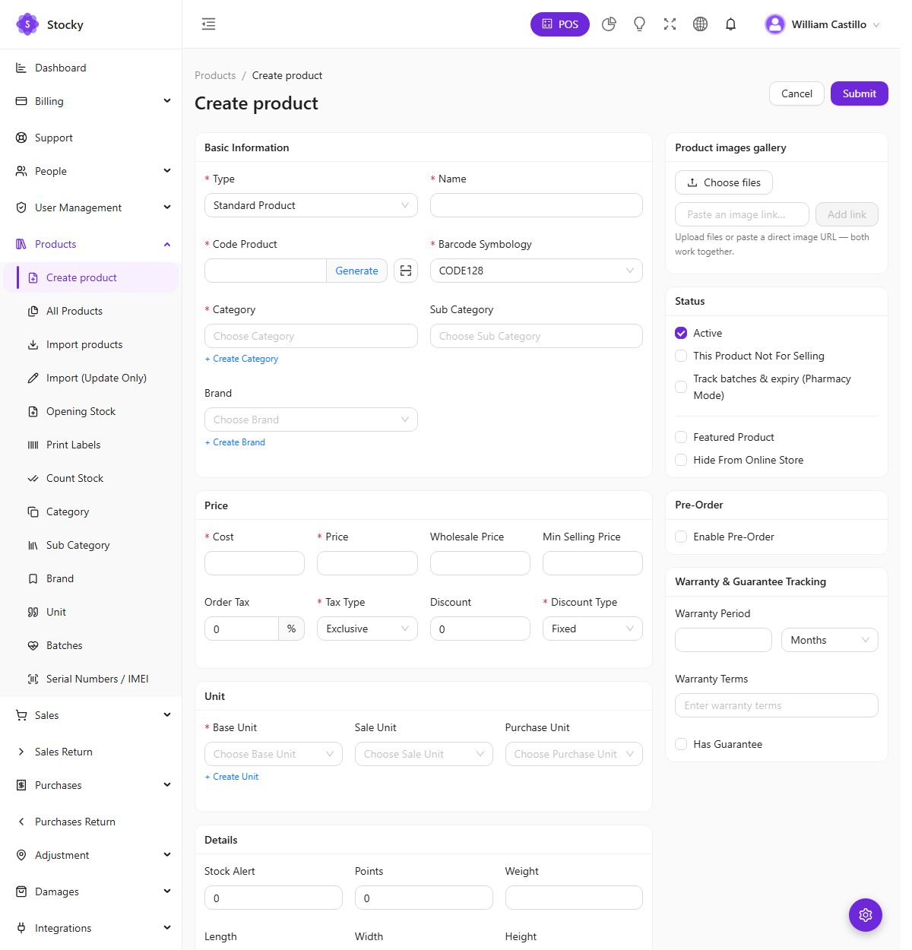This screenshot has height=950, width=912.
Task: Tick the Has Guarantee checkbox
Action: coord(681,744)
